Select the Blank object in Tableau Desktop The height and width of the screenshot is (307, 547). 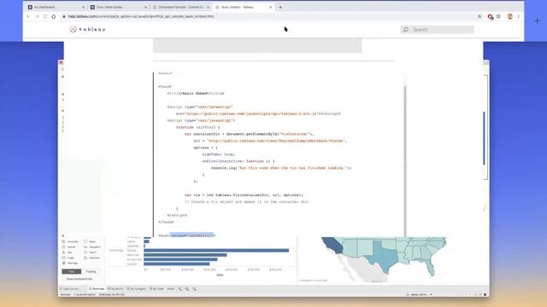pyautogui.click(x=90, y=241)
